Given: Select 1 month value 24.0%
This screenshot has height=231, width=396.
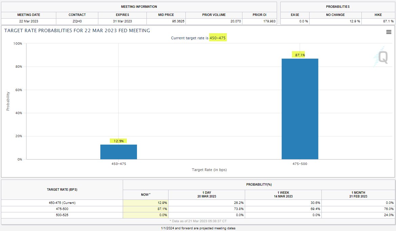Looking at the screenshot, I should (x=389, y=215).
